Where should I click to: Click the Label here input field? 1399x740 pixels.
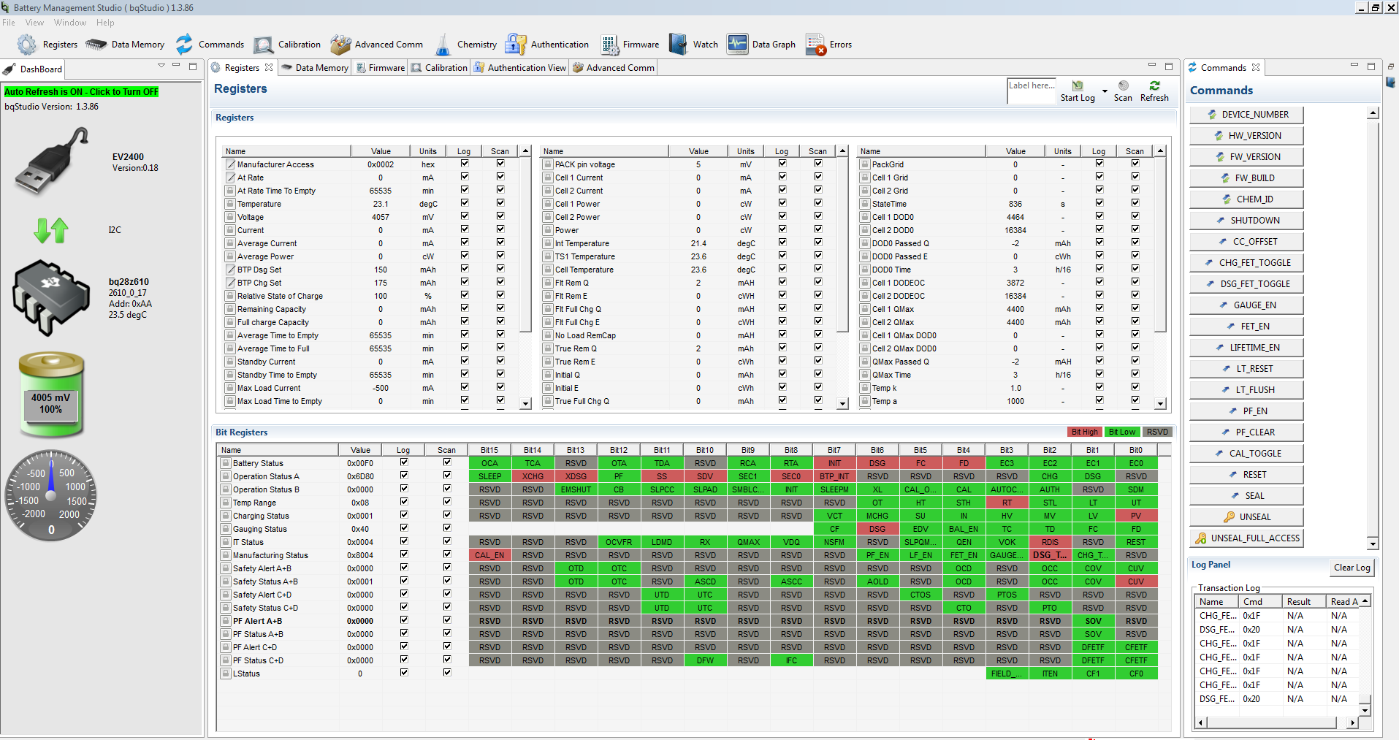[x=1032, y=91]
